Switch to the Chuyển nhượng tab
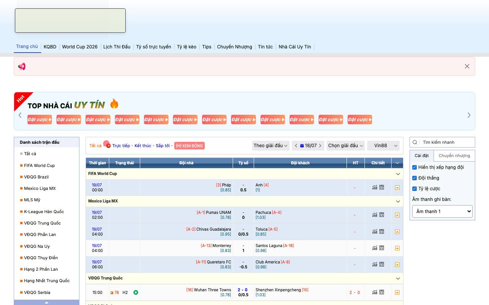489x305 pixels. tap(454, 156)
